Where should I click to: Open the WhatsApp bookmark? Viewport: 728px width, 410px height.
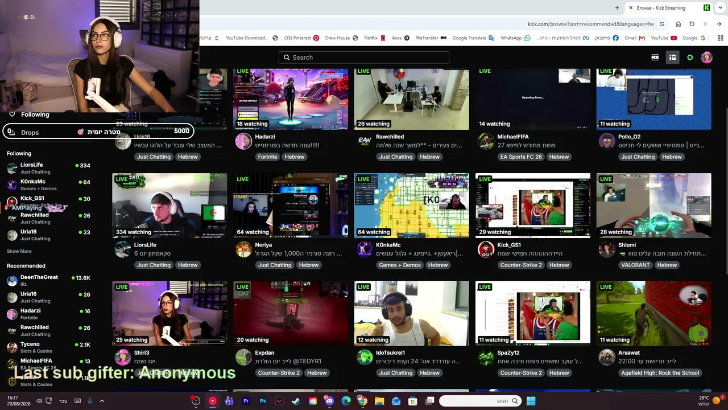[515, 38]
